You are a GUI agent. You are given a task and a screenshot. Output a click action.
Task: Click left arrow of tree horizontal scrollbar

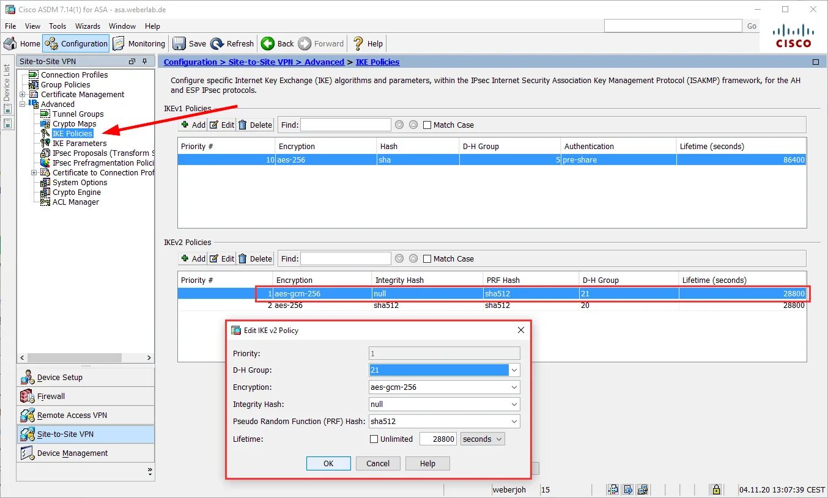coord(23,357)
